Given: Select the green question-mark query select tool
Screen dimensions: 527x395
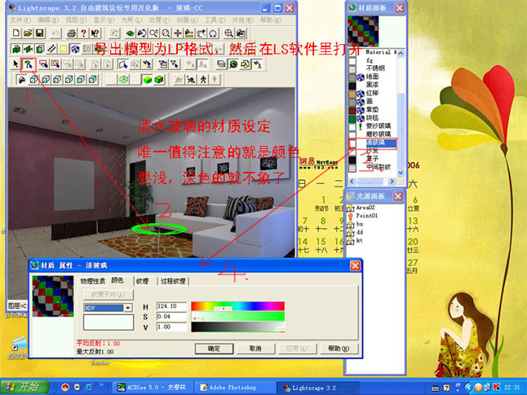Looking at the screenshot, I should click(29, 64).
